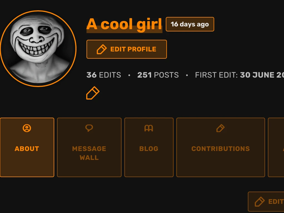Click the '16 days ago' badge
284x213 pixels.
190,24
